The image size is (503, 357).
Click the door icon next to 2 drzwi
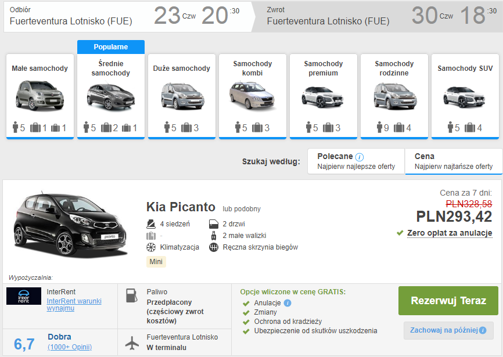tap(214, 223)
